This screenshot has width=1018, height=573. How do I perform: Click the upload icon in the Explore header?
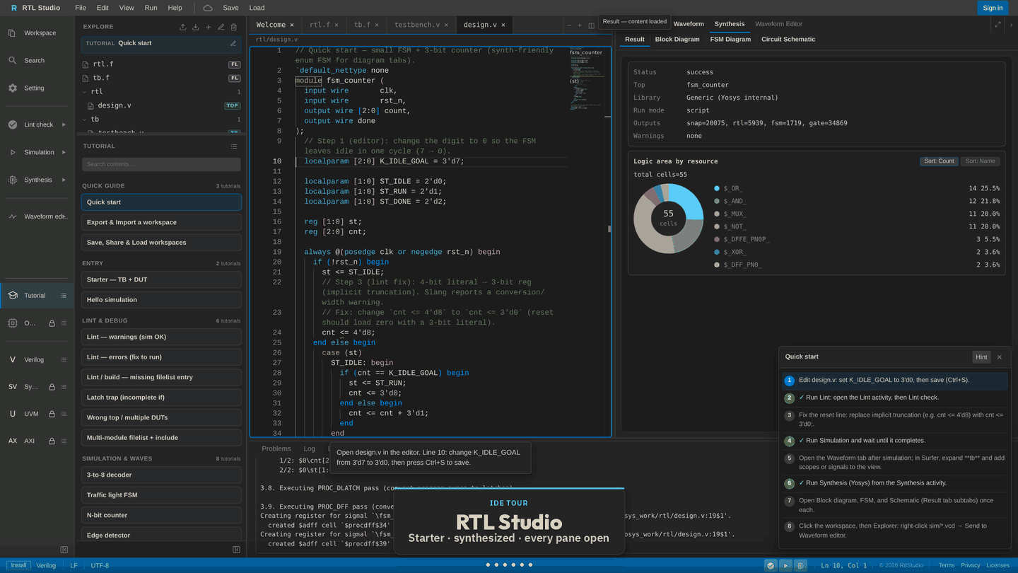point(183,27)
